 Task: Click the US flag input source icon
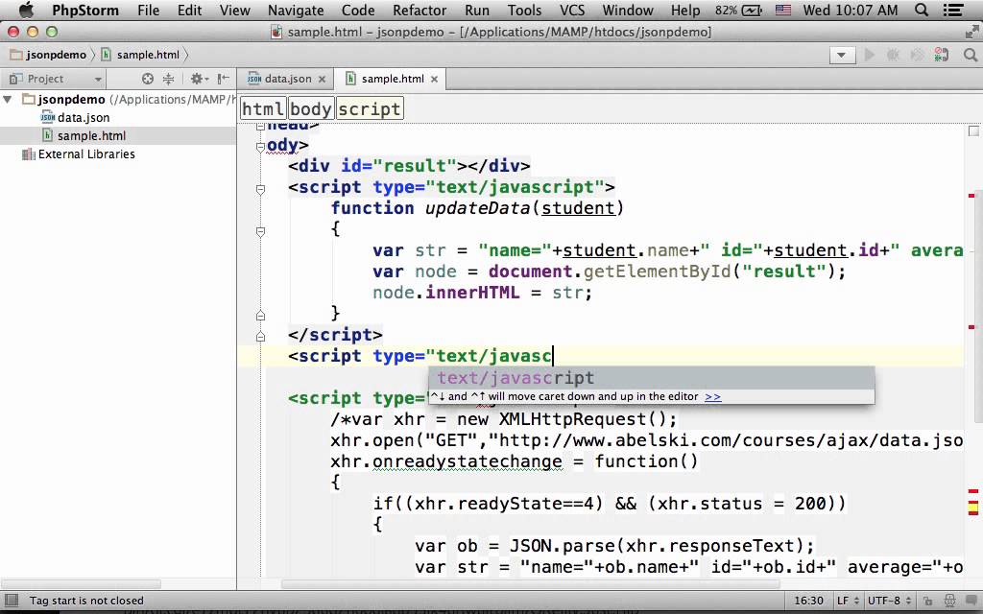783,10
